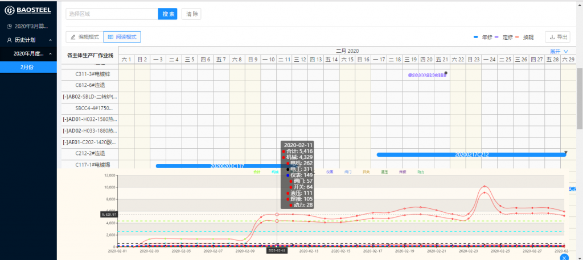The width and height of the screenshot is (583, 260).
Task: Click the 换辊 legend swatch
Action: pyautogui.click(x=517, y=37)
